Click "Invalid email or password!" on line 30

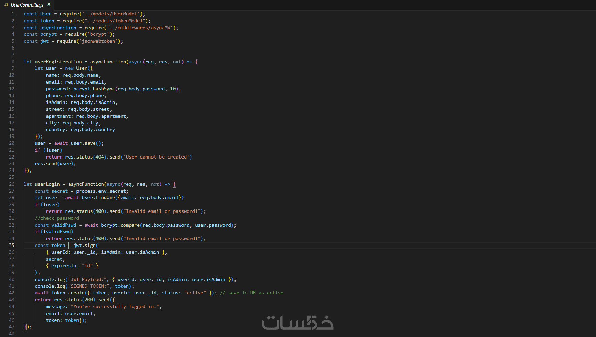click(161, 211)
